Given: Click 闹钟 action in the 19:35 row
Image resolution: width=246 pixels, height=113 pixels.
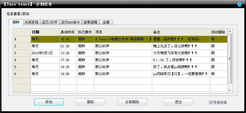Looking at the screenshot, I should point(85,67).
